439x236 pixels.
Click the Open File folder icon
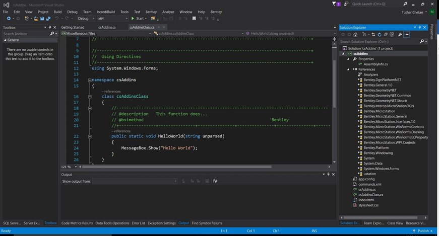click(36, 19)
